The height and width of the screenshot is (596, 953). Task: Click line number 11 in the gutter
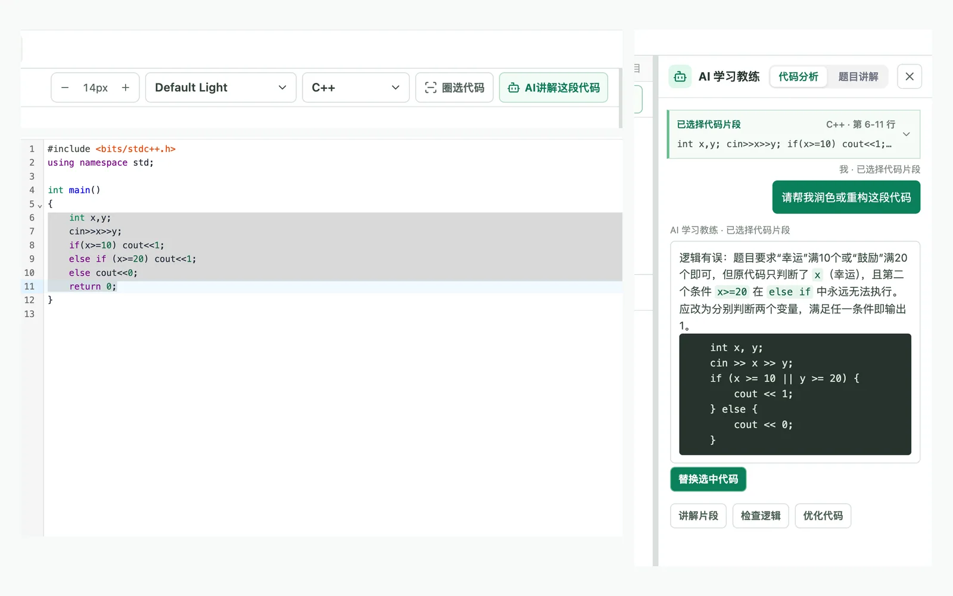(x=29, y=286)
